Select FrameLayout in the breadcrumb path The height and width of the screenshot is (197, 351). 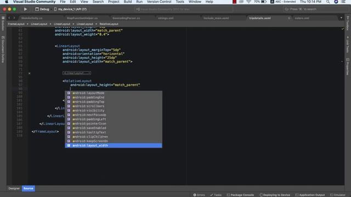coord(16,24)
